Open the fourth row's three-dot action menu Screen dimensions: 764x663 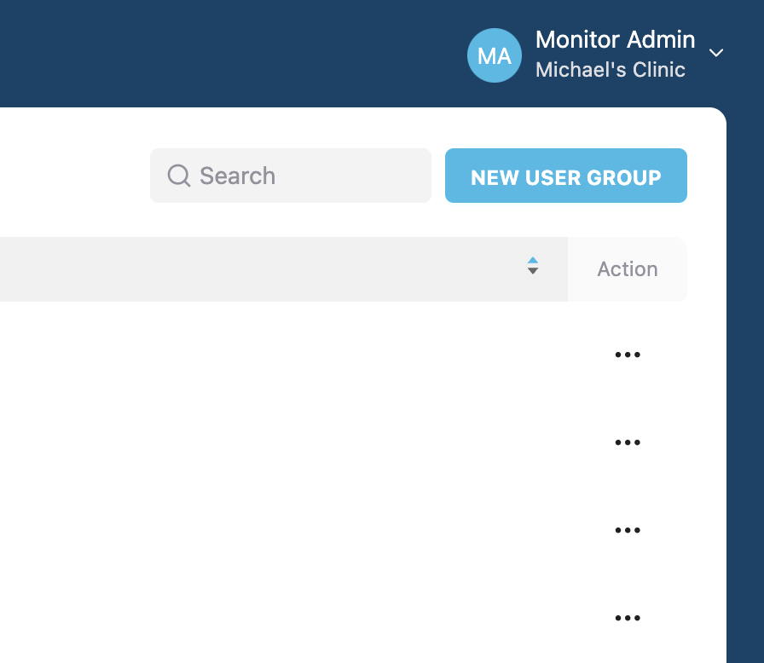[x=628, y=618]
